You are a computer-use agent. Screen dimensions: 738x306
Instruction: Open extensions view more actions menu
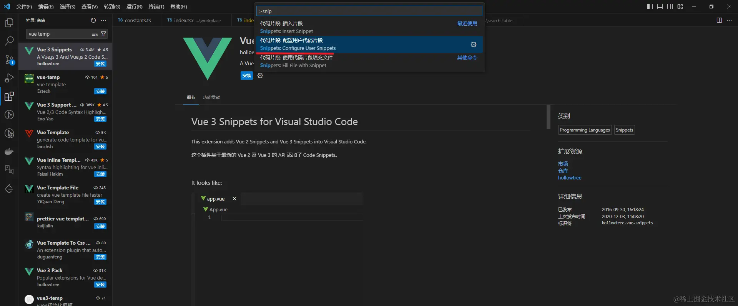coord(103,20)
